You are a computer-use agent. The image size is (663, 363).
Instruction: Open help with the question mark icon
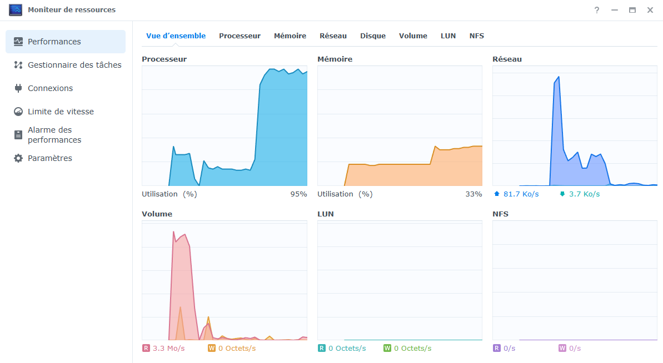coord(596,9)
